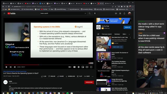Open ad options beside New Metal Roof

130,38
